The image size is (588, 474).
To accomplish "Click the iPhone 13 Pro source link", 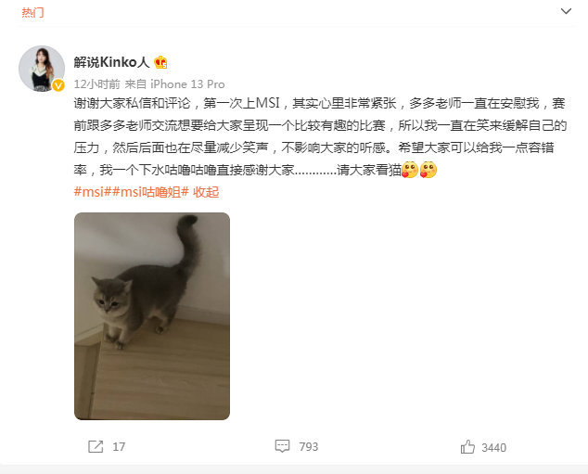I will [187, 84].
